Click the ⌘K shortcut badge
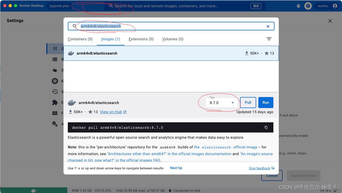Viewport: 342px width, 193px height. [256, 6]
